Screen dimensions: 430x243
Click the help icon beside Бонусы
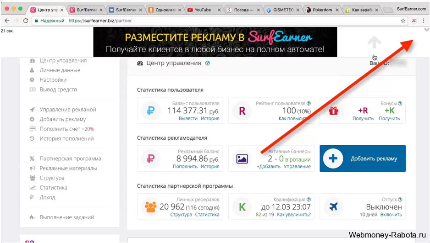click(400, 103)
